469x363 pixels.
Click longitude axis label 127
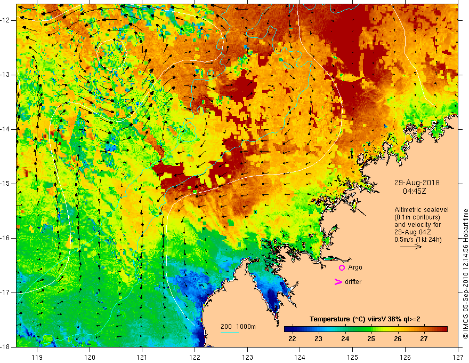click(458, 357)
